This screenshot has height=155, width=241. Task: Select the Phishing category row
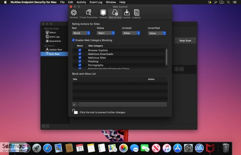pyautogui.click(x=119, y=61)
